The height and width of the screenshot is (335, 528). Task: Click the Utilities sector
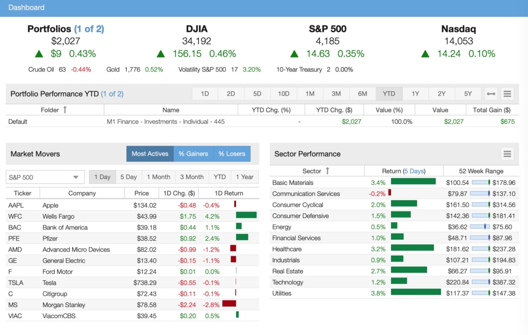pos(282,294)
